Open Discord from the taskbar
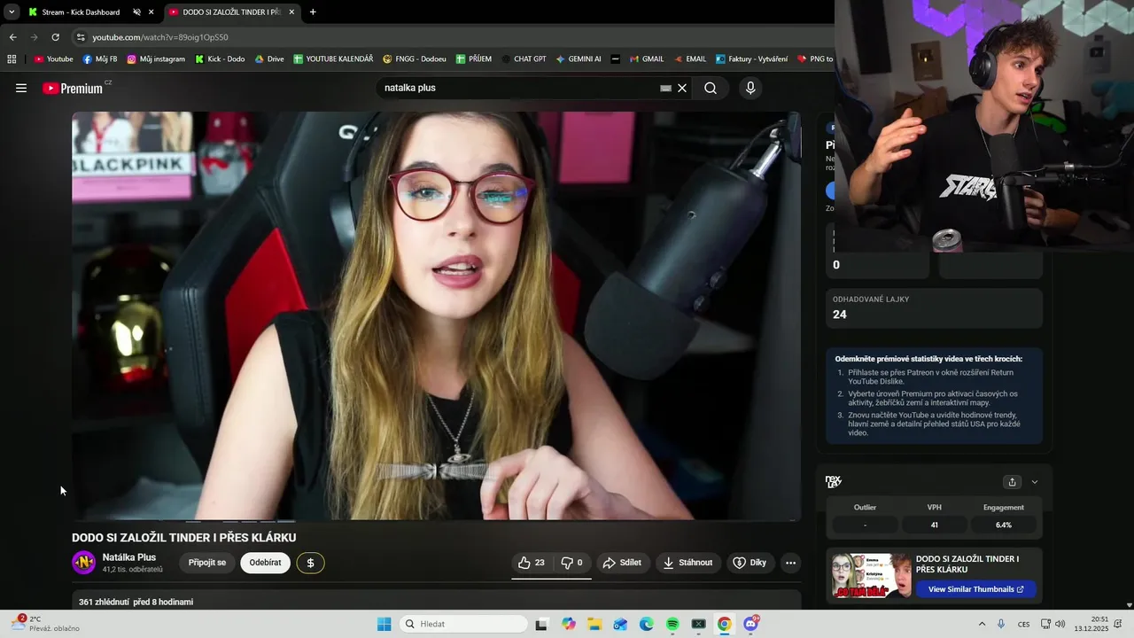Viewport: 1134px width, 638px height. [750, 624]
